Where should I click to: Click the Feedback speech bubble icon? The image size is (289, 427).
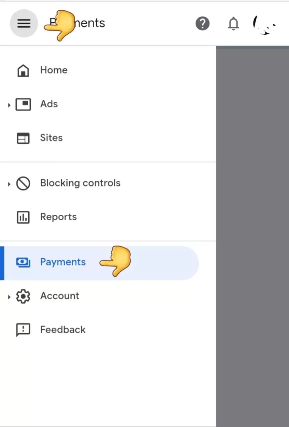coord(23,330)
